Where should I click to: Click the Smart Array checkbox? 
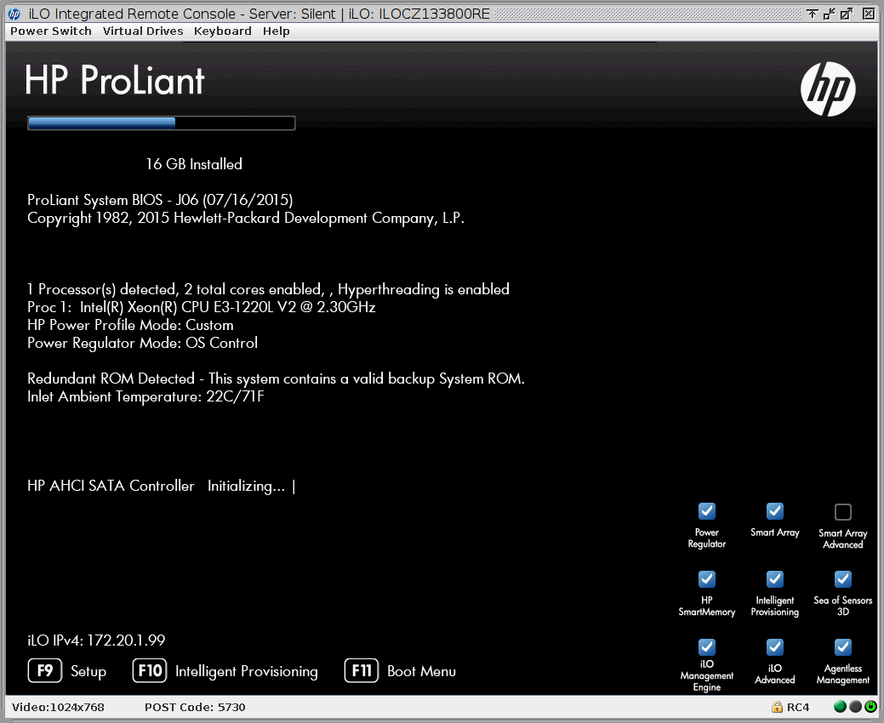pos(774,510)
